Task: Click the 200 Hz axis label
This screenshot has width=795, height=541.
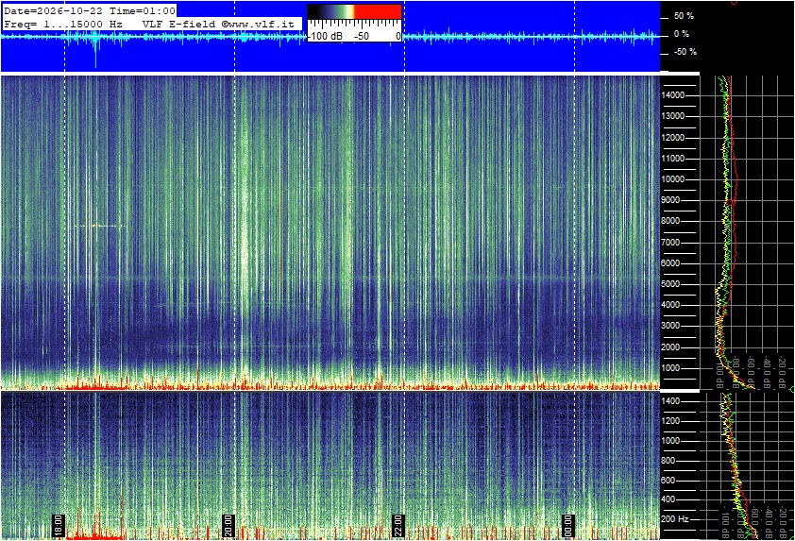Action: 675,519
